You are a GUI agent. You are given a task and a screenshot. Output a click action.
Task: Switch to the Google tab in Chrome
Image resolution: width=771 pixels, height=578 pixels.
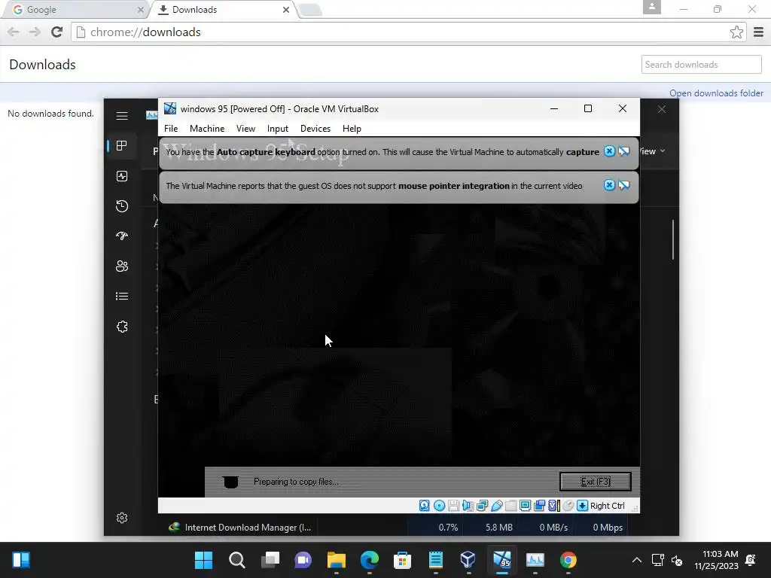click(x=76, y=9)
